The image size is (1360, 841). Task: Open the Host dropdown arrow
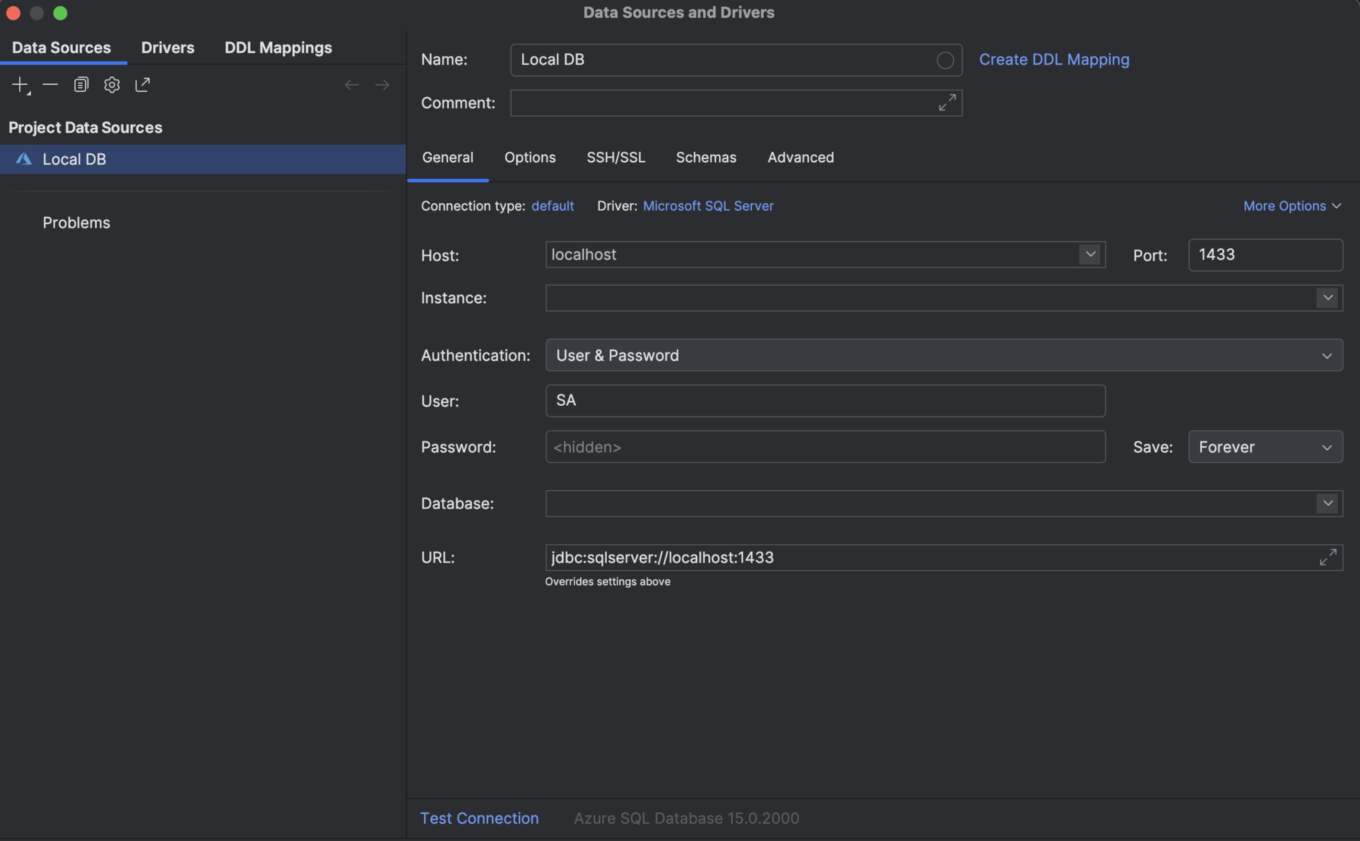pyautogui.click(x=1090, y=255)
